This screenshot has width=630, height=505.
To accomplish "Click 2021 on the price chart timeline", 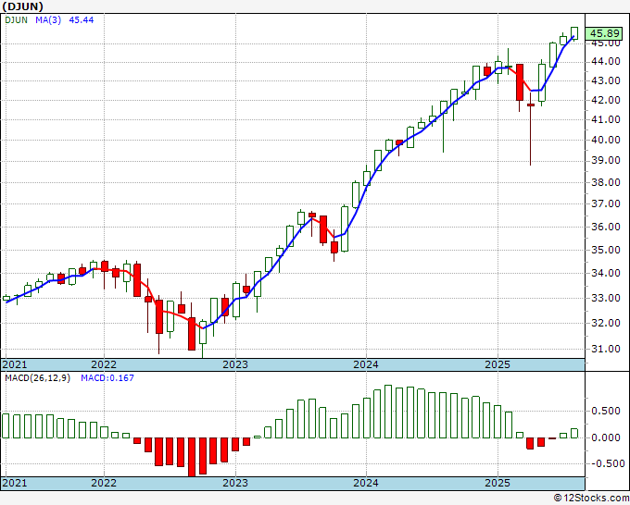I will [x=15, y=364].
